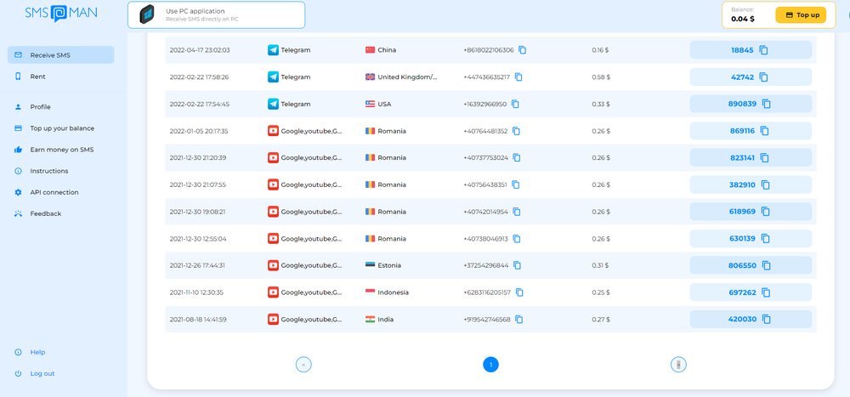This screenshot has height=397, width=850.
Task: Copy phone number +447436635217
Action: point(518,77)
